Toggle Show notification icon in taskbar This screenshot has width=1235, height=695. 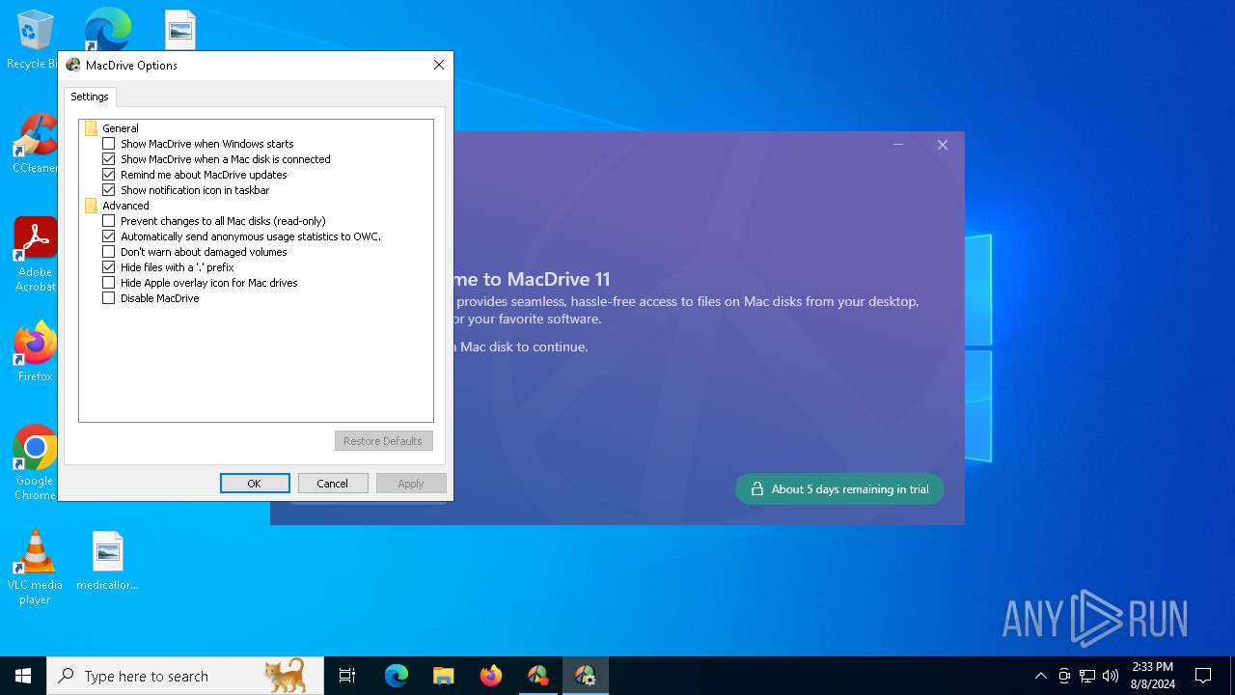click(x=108, y=190)
